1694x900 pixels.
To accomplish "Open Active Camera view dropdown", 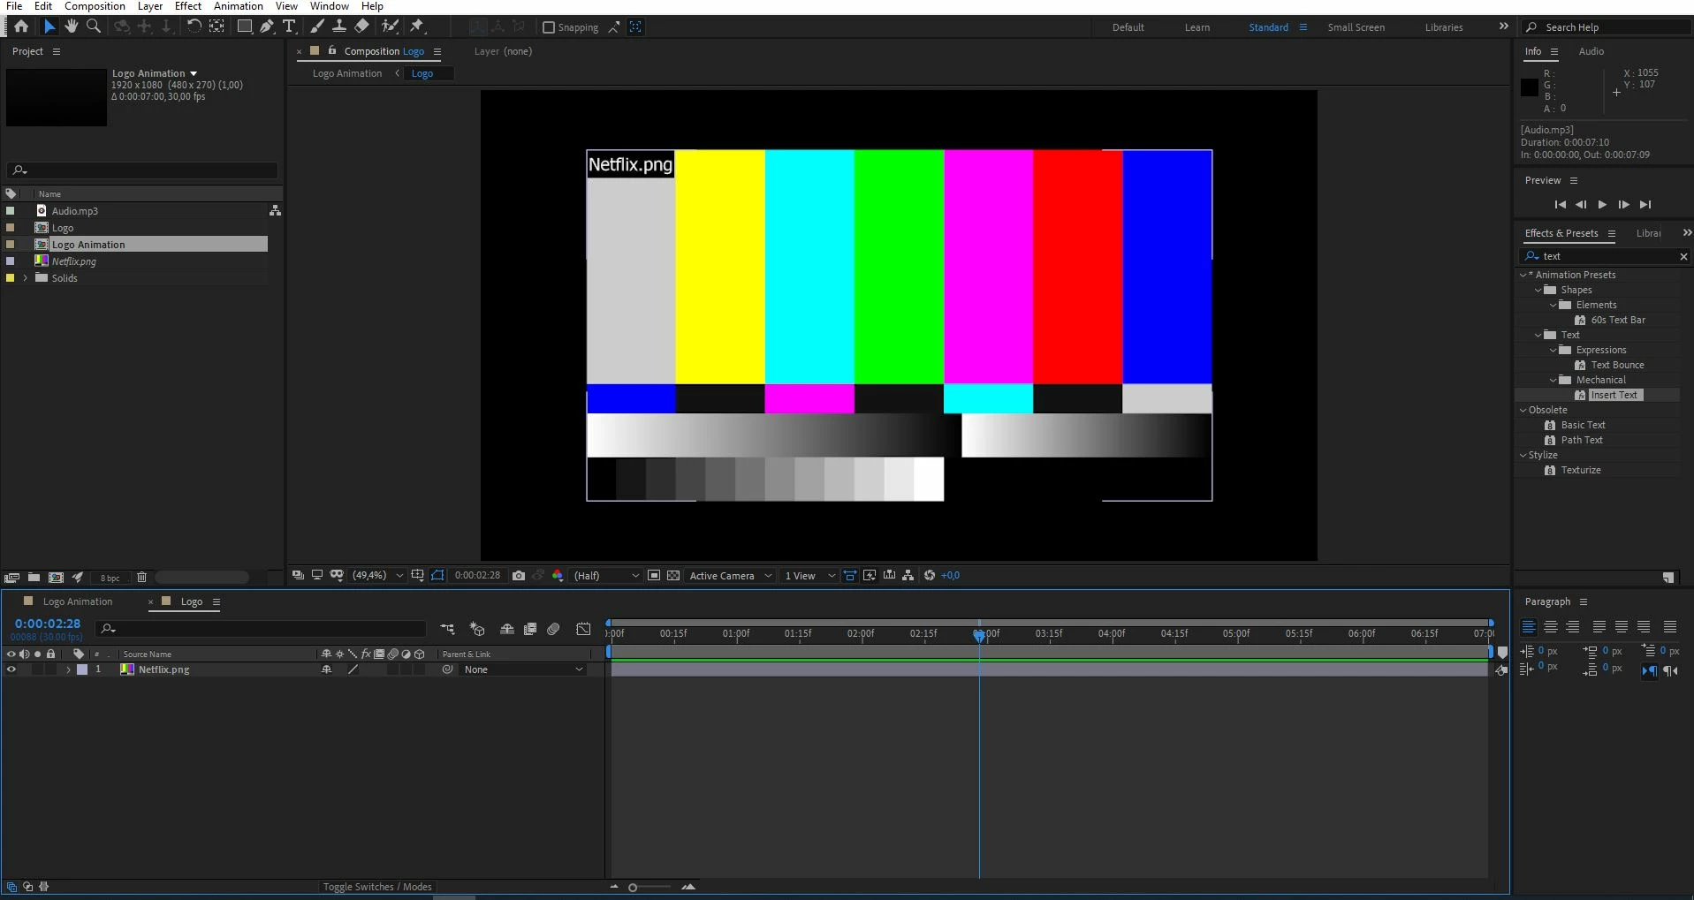I will point(731,576).
